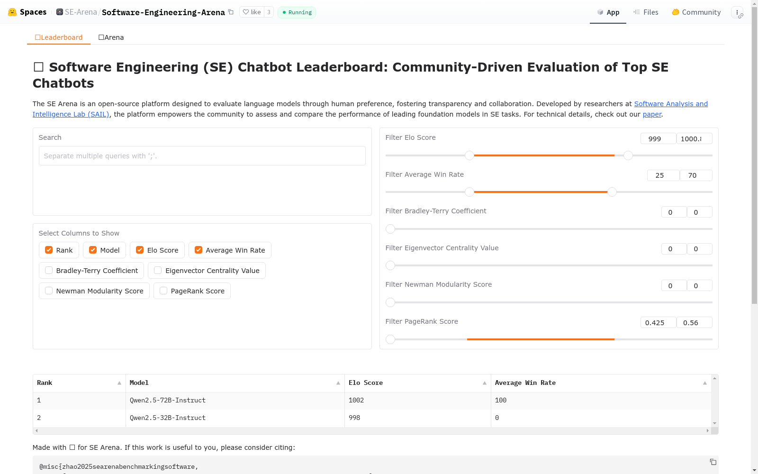Click the table's scroll-left arrow
Viewport: 758px width, 474px height.
[x=36, y=431]
